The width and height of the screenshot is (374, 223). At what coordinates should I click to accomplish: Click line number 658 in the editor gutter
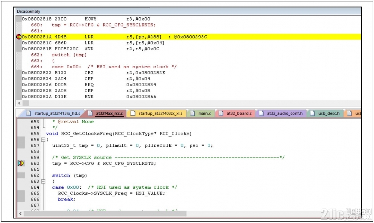(35, 151)
